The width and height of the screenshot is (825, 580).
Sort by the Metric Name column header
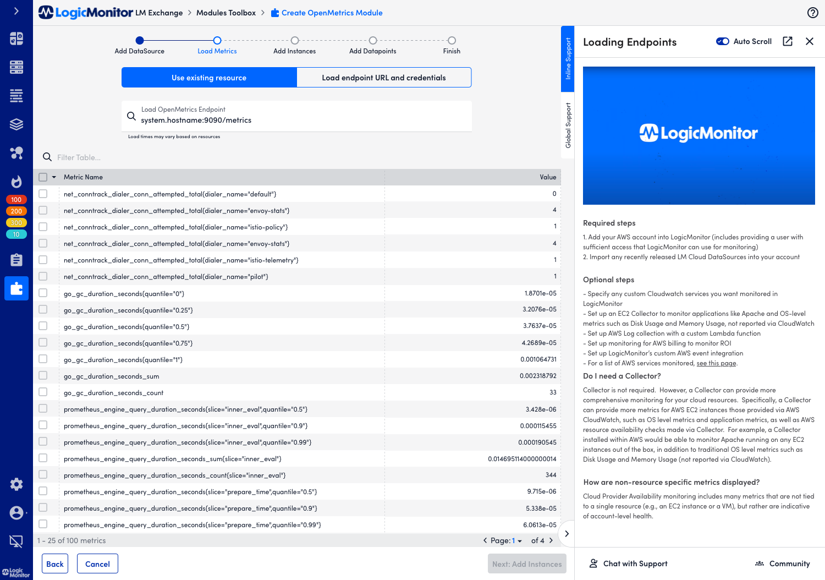pos(83,177)
